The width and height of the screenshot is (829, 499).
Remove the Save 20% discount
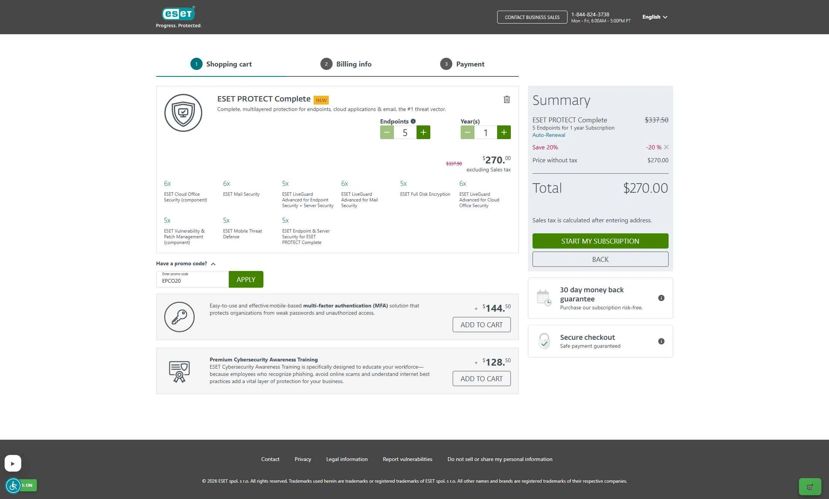pos(666,147)
